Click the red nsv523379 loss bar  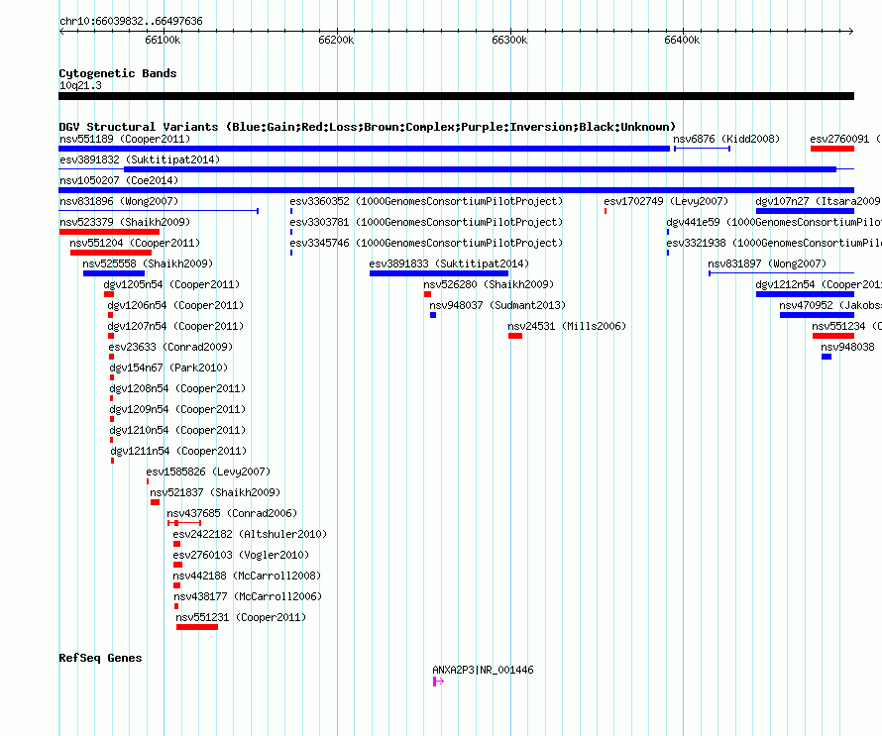(109, 232)
